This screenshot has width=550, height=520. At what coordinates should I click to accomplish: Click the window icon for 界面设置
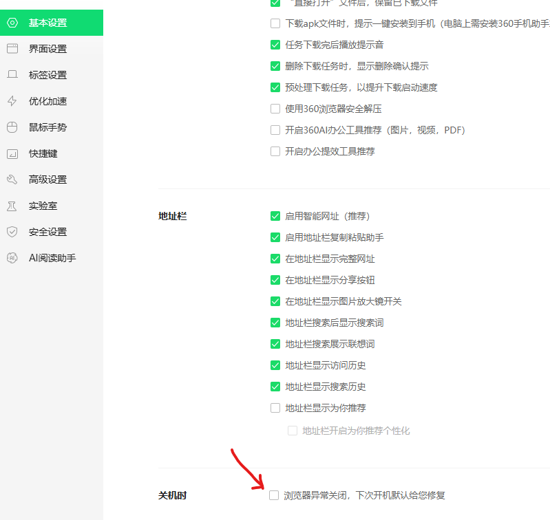click(12, 49)
